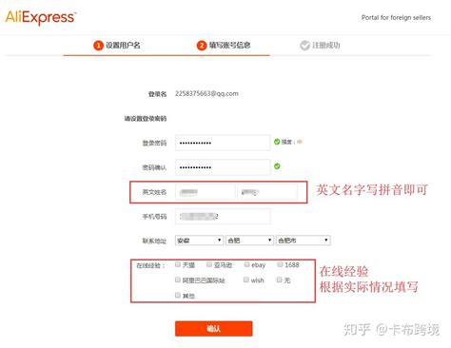Click the 密码确认 confirm password field
Image resolution: width=451 pixels, height=348 pixels.
223,167
